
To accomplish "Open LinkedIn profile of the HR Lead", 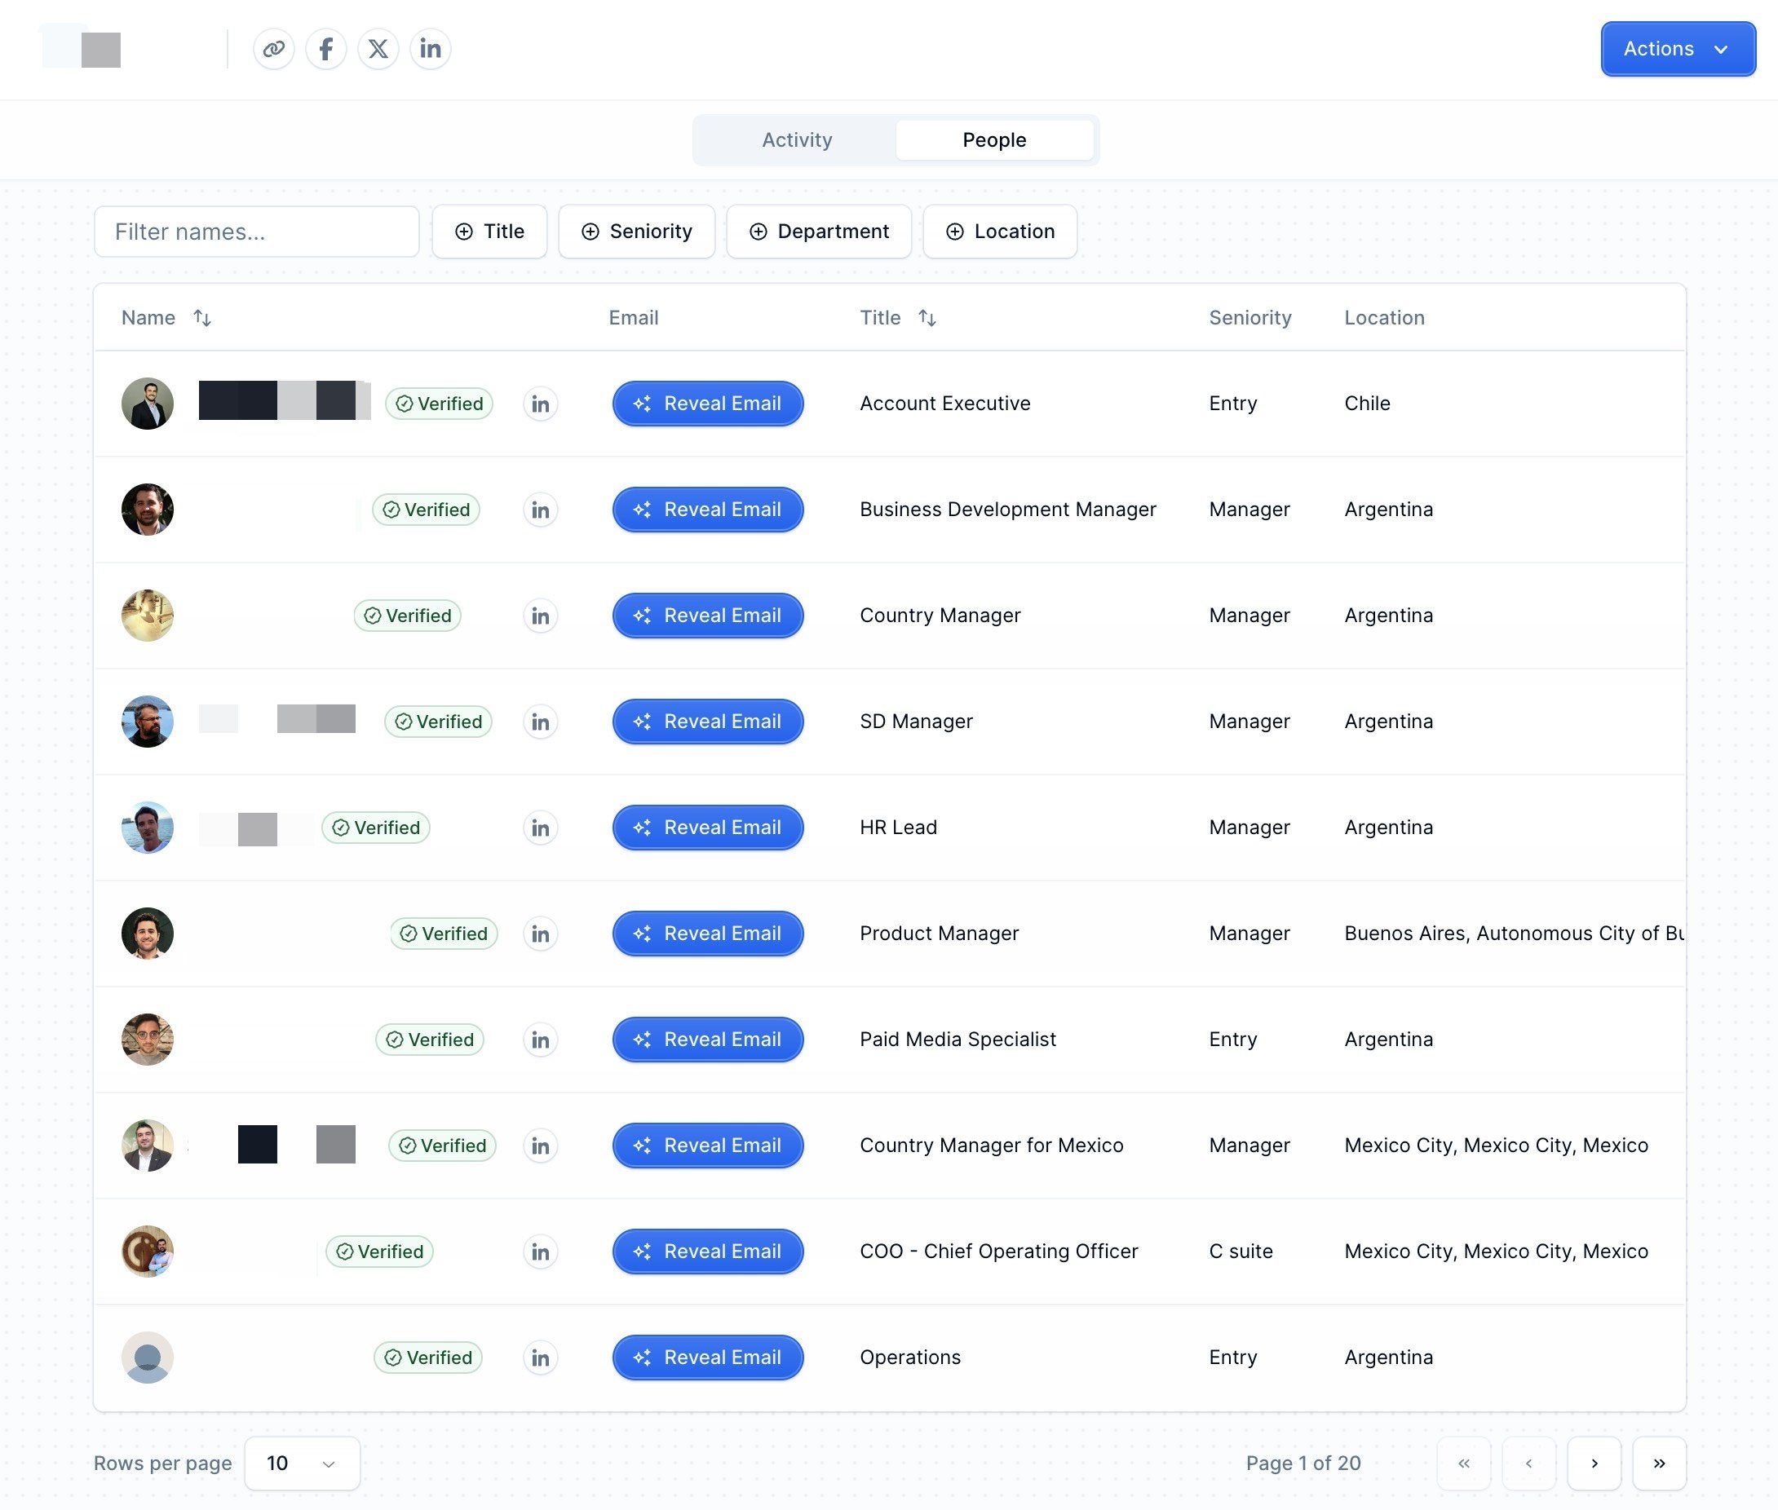I will [540, 828].
